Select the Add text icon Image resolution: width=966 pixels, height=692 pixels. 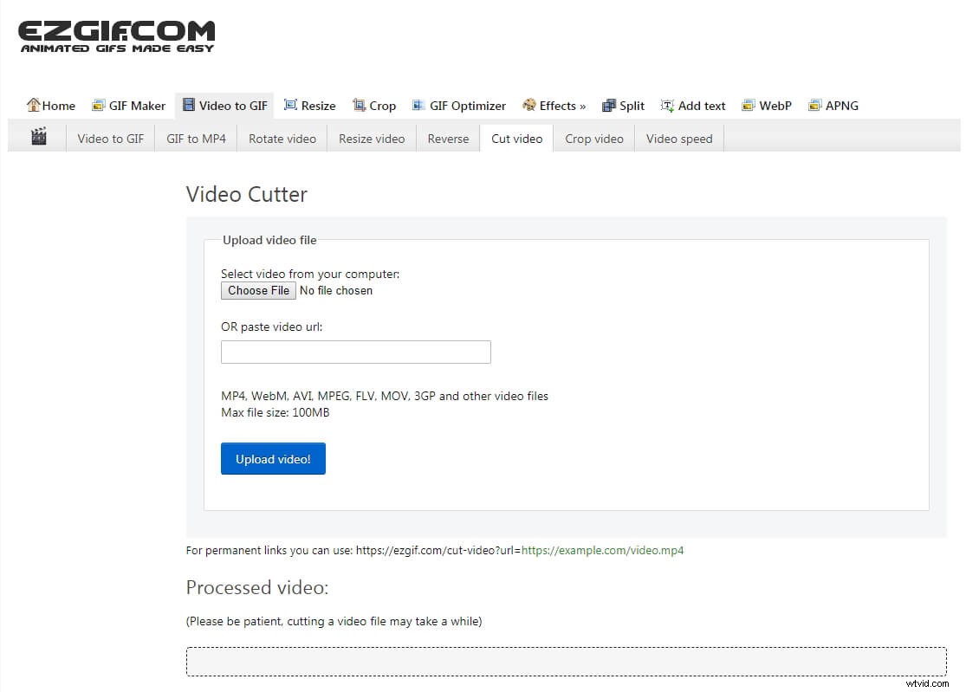pyautogui.click(x=667, y=105)
